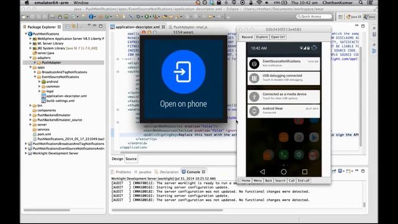Image resolution: width=398 pixels, height=224 pixels.
Task: Click the Menu button below phone screen
Action: point(257,180)
